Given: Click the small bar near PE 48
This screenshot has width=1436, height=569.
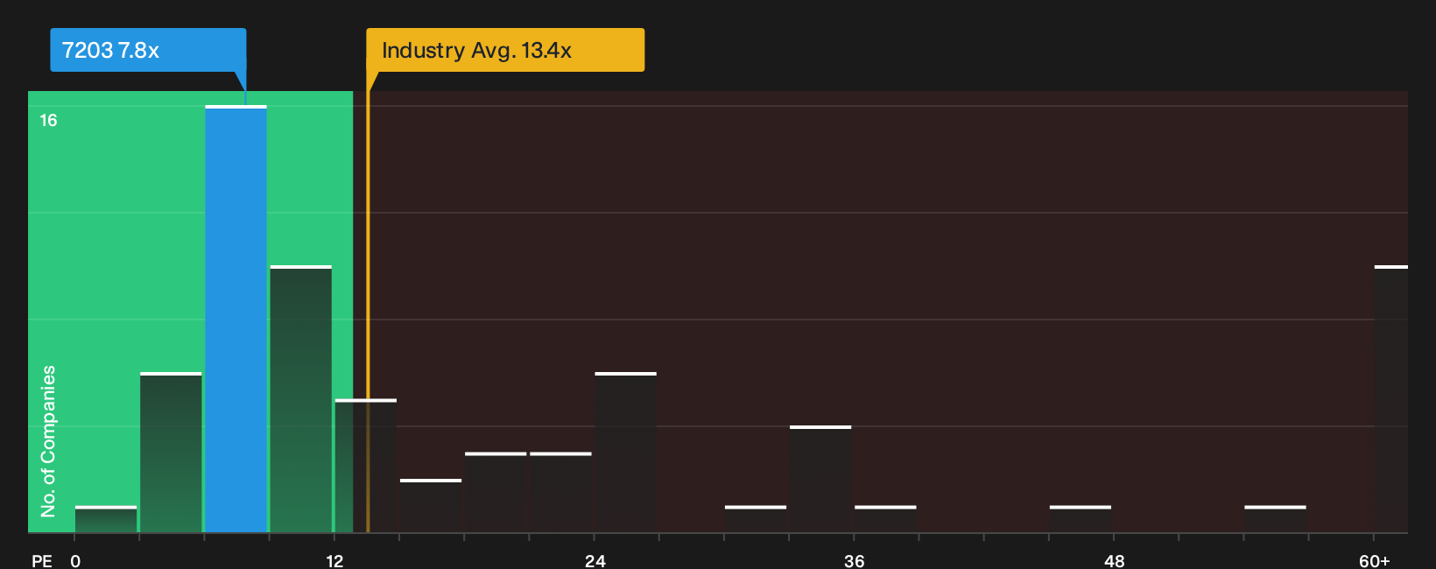Looking at the screenshot, I should 1081,519.
